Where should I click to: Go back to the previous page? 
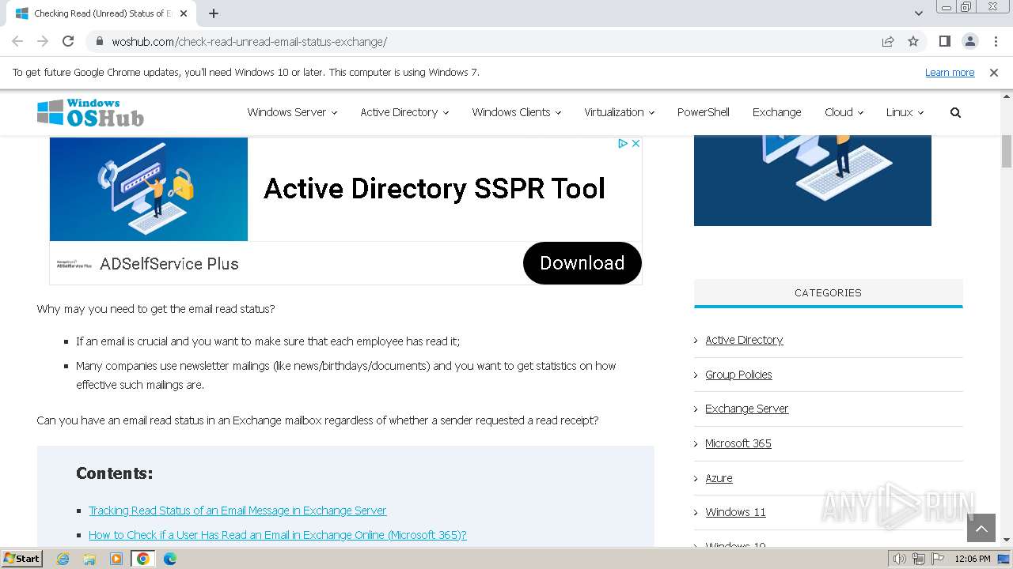click(17, 41)
